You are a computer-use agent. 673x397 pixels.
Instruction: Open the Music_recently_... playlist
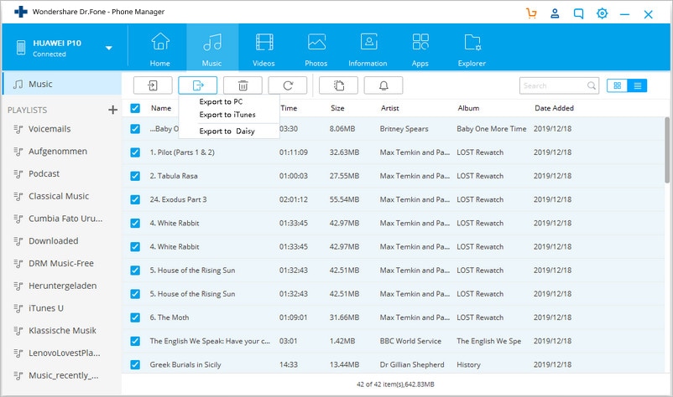point(62,375)
